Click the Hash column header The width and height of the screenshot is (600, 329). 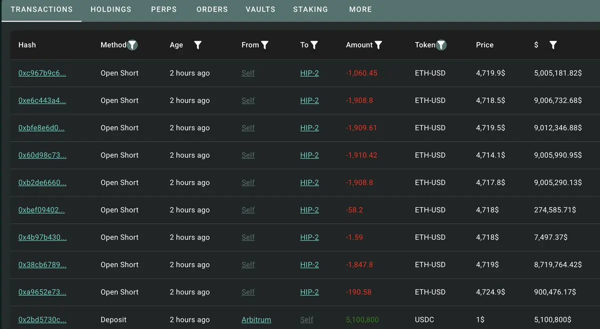[27, 45]
